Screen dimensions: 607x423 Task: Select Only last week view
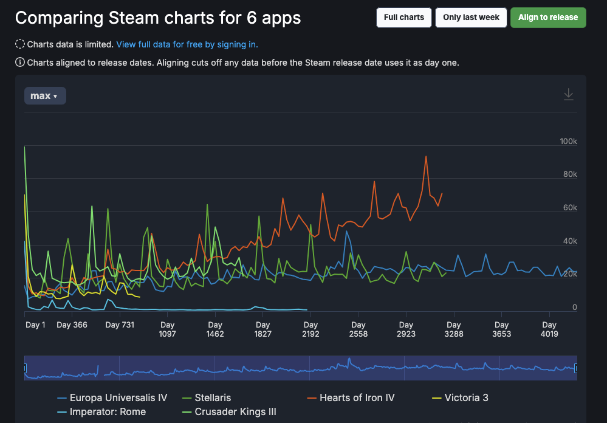coord(471,18)
